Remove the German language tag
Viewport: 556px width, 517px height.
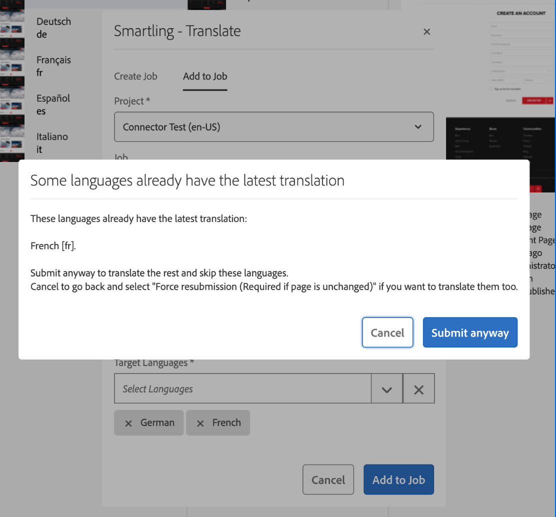coord(128,423)
